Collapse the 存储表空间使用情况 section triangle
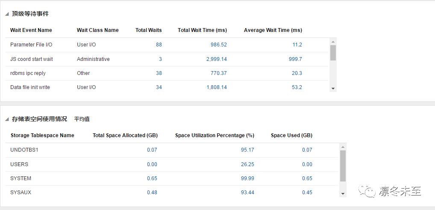 coord(7,119)
